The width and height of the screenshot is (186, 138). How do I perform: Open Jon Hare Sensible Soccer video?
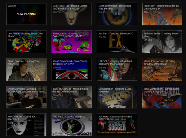[x=117, y=125]
